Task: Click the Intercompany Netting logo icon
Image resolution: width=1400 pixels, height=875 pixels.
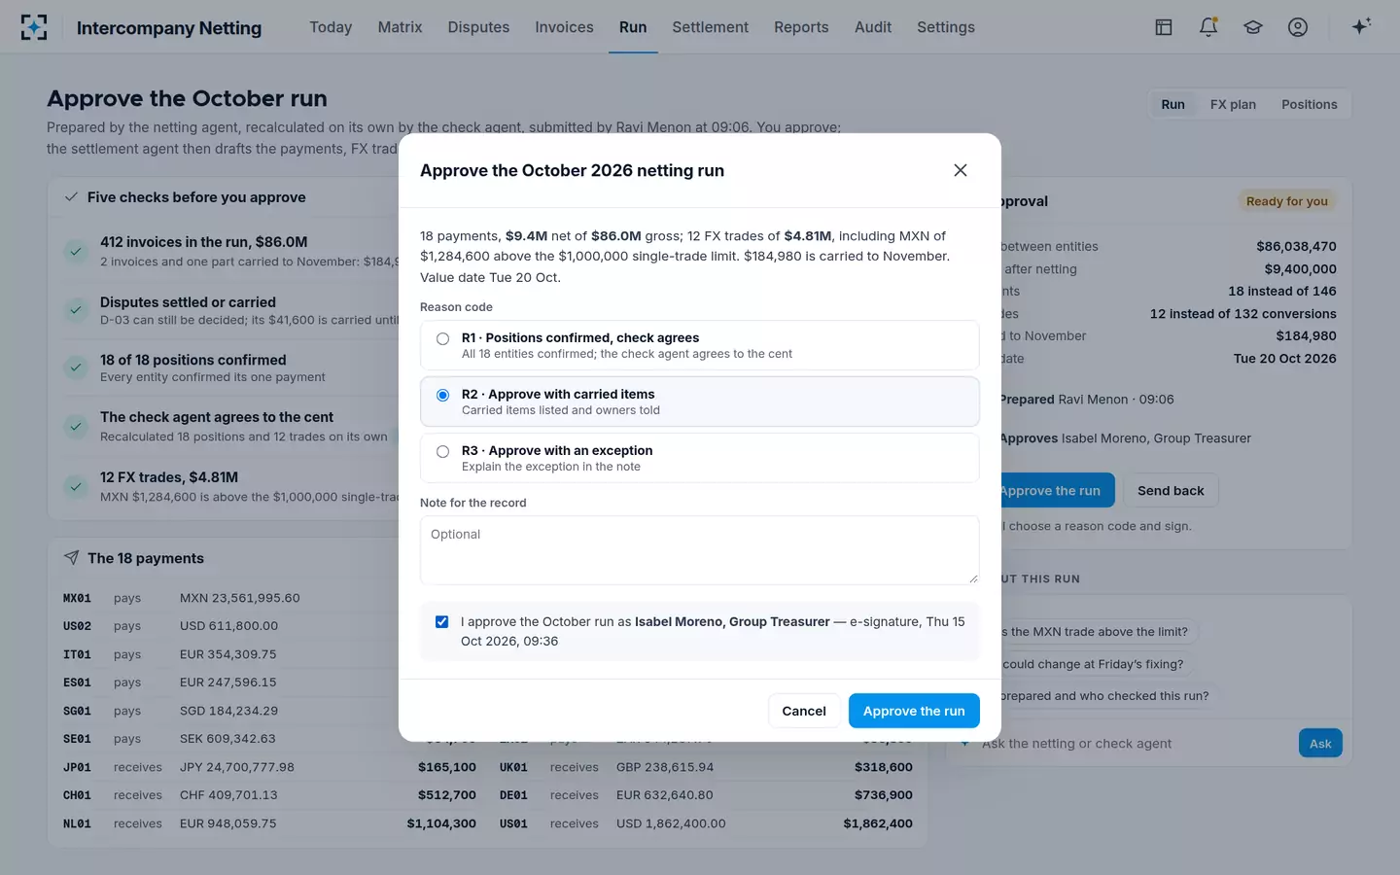Action: 34,27
